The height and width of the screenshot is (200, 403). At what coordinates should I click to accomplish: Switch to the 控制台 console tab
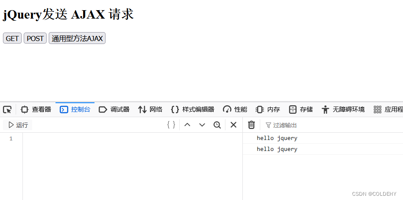coord(75,110)
